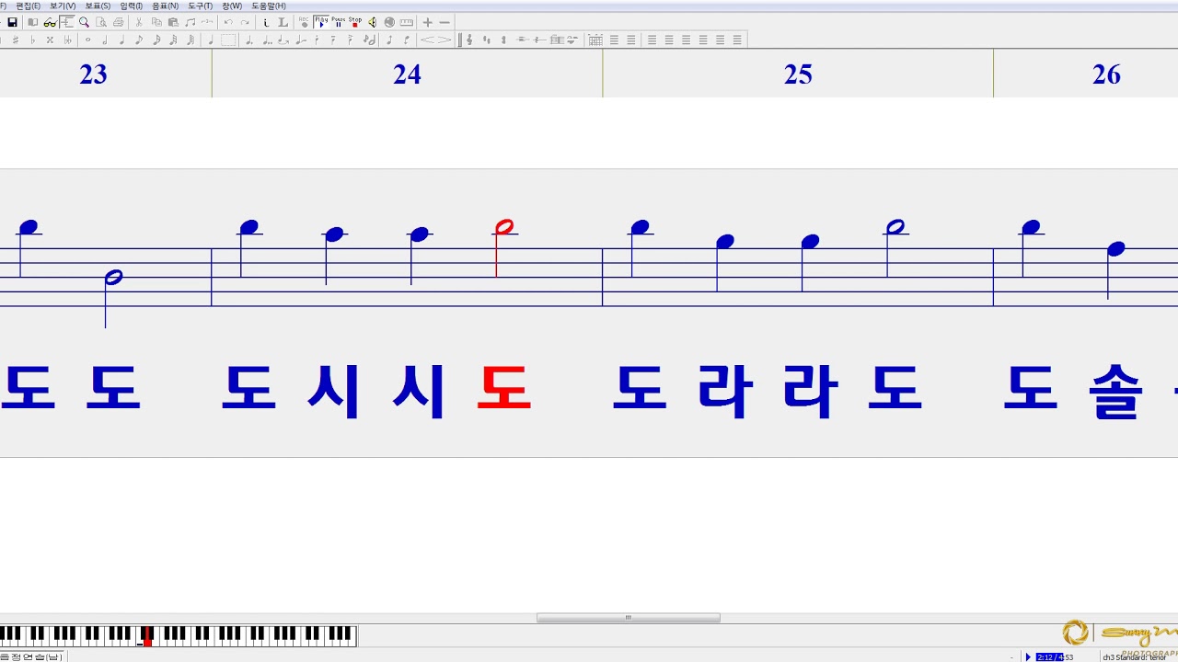Image resolution: width=1178 pixels, height=662 pixels.
Task: Click the lowercase i info icon
Action: [x=266, y=22]
